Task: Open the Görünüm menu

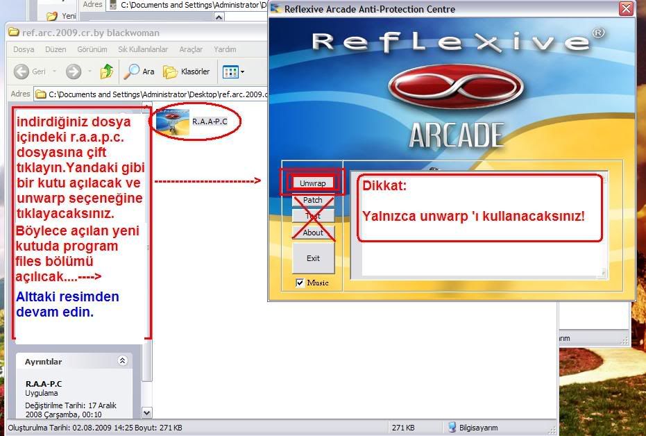Action: coord(92,49)
